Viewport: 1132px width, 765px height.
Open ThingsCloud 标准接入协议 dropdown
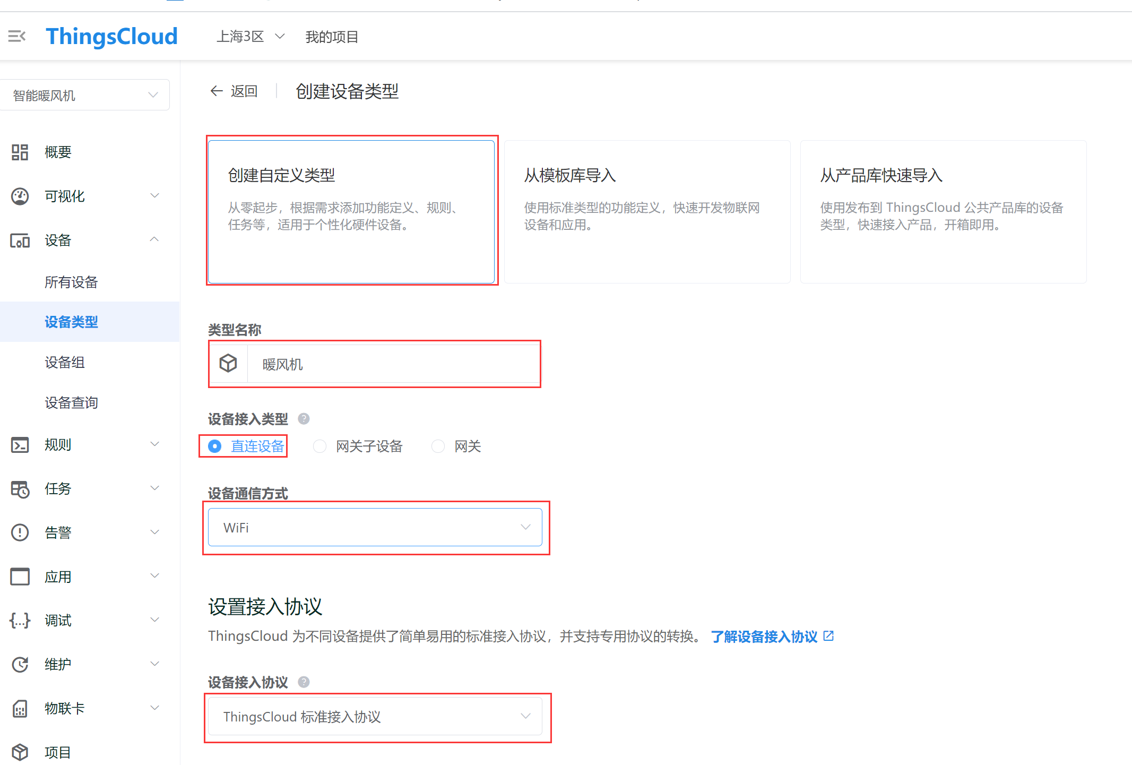[x=375, y=716]
